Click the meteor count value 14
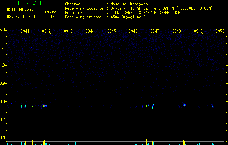The width and height of the screenshot is (228, 145). coord(53,17)
